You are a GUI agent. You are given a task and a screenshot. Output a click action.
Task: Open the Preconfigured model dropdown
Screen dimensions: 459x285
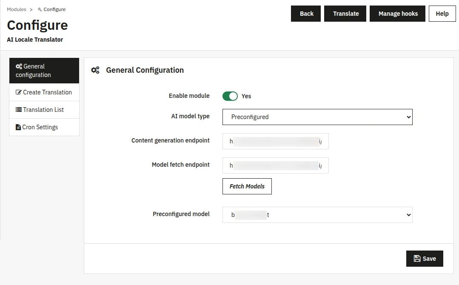click(317, 215)
